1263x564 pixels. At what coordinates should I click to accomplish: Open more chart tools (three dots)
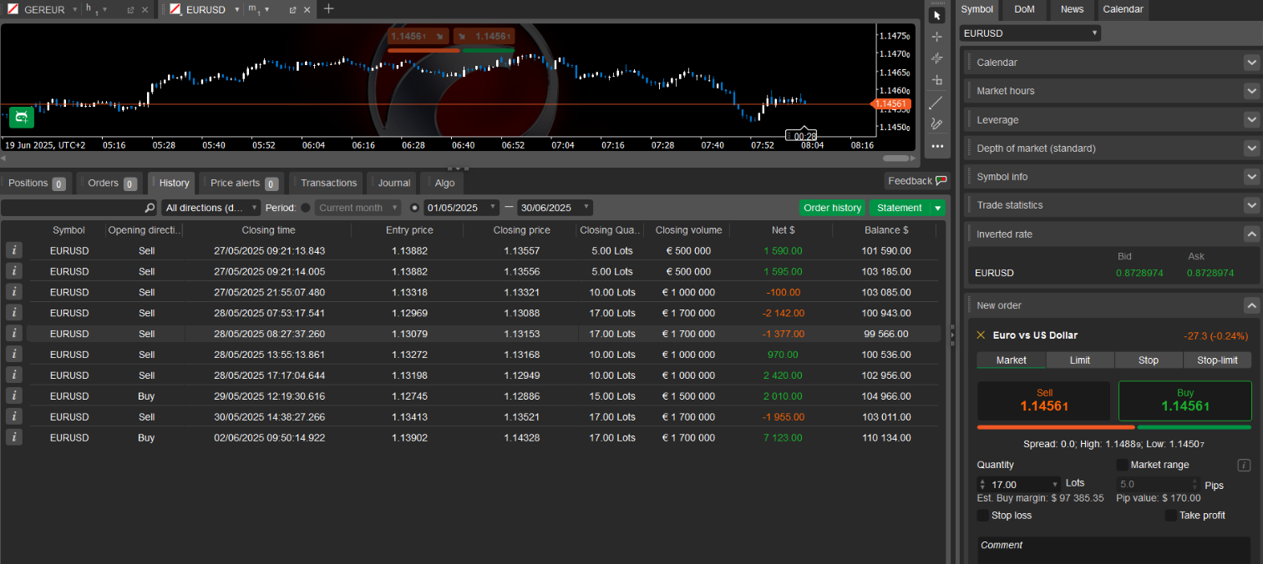pyautogui.click(x=937, y=146)
